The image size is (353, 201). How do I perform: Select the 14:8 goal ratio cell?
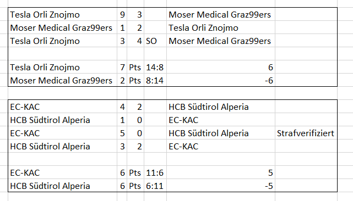[x=155, y=67]
